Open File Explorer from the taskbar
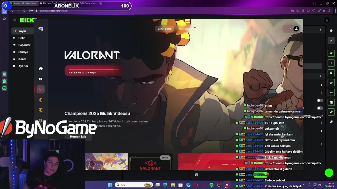This screenshot has width=337, height=189. 173,185
